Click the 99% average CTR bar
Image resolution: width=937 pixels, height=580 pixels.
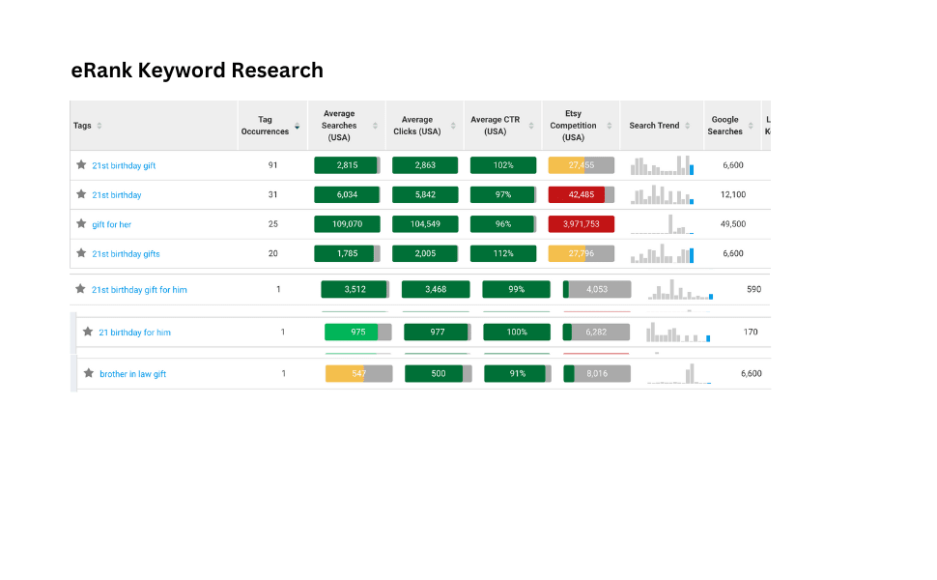[516, 289]
